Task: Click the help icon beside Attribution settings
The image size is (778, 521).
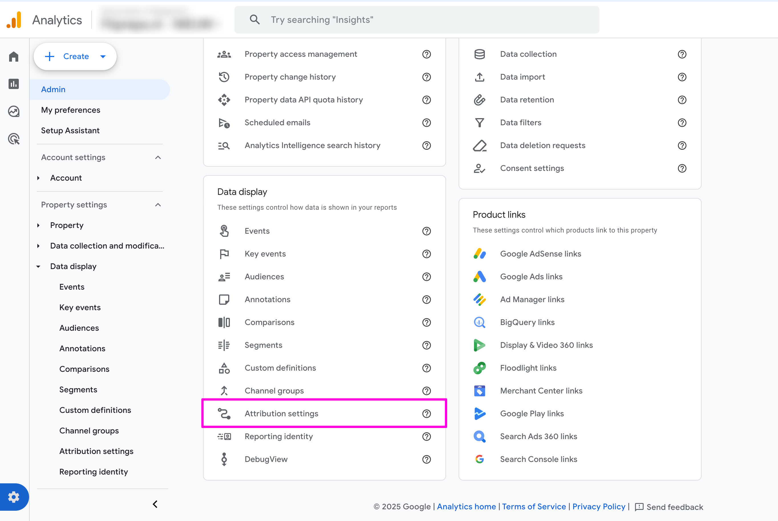Action: tap(426, 414)
